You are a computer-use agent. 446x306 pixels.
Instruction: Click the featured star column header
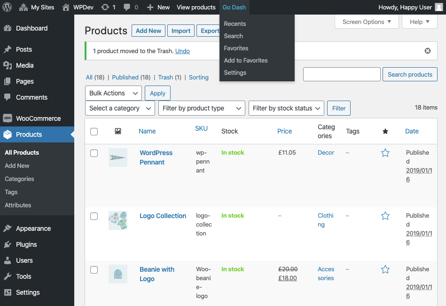pyautogui.click(x=385, y=131)
